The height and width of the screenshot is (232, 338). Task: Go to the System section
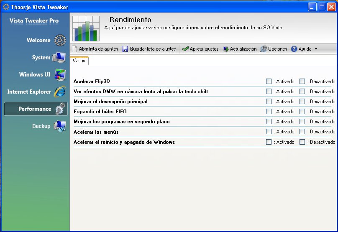(41, 58)
